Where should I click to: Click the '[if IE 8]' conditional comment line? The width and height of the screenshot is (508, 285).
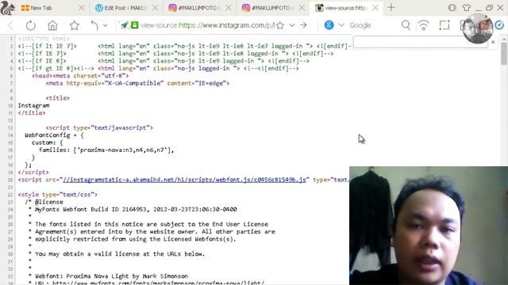tap(164, 61)
